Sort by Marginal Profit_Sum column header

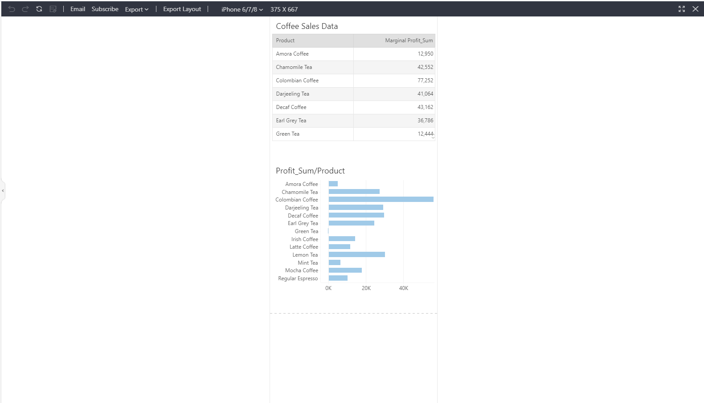(x=394, y=40)
